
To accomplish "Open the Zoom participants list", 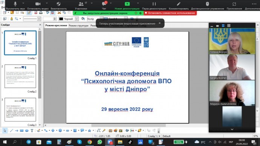I will [81, 4].
